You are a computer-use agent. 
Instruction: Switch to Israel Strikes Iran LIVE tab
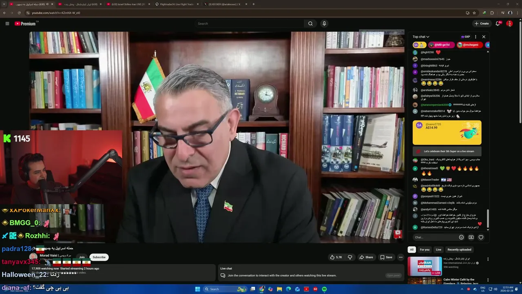click(128, 4)
